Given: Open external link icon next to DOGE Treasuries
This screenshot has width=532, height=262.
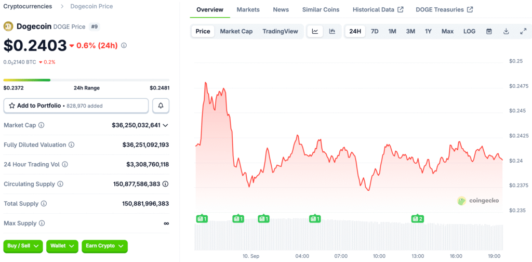Looking at the screenshot, I should click(x=470, y=9).
